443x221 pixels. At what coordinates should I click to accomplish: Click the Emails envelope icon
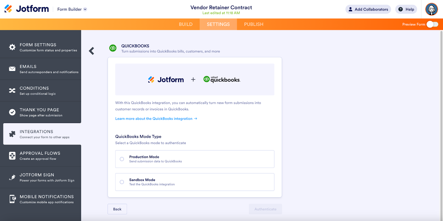[12, 69]
